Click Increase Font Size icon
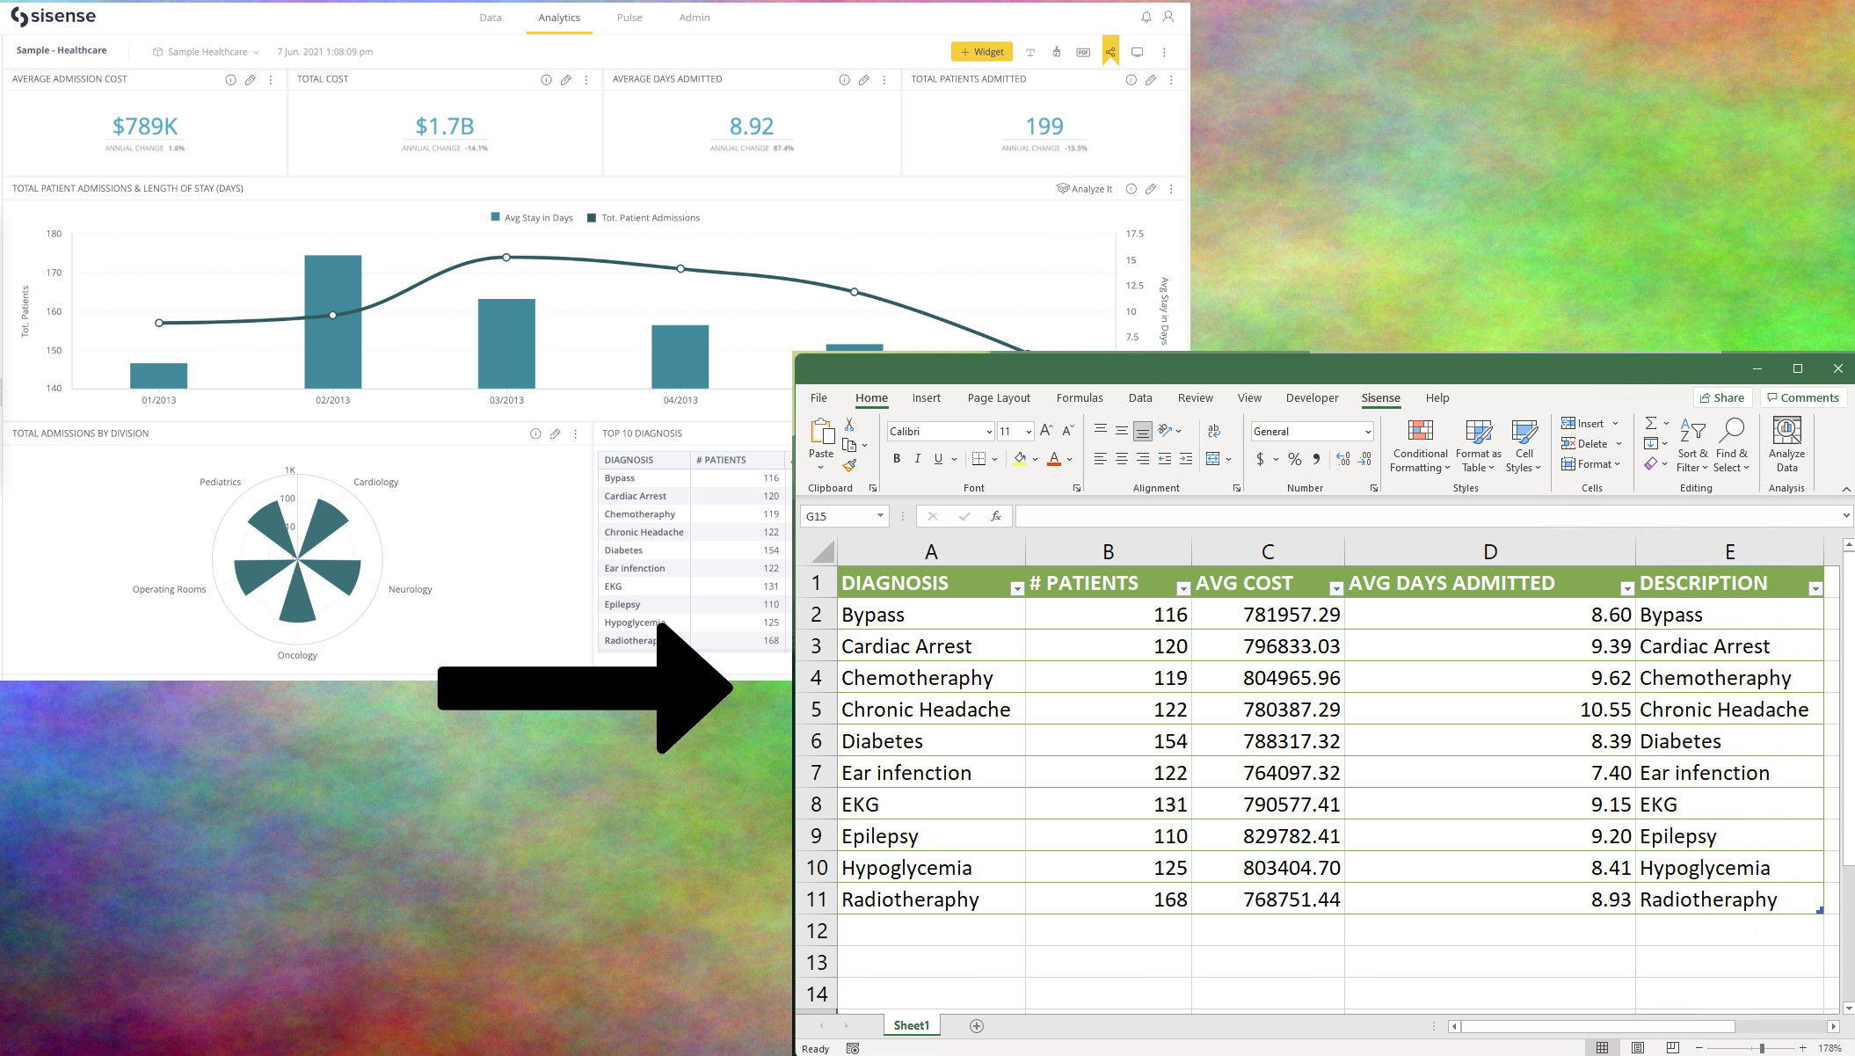 point(1045,431)
